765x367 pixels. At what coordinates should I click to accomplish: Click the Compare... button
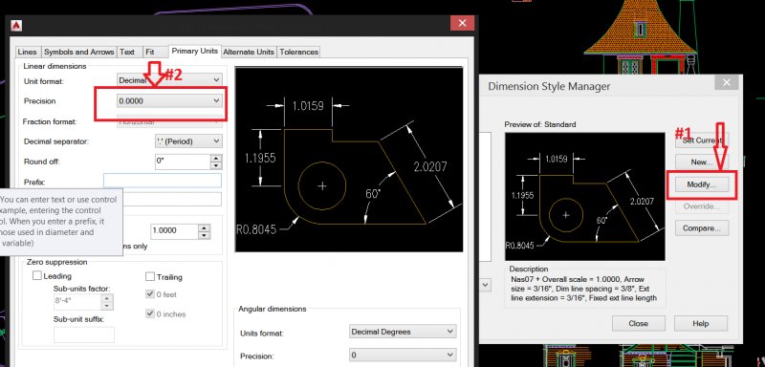tap(702, 227)
